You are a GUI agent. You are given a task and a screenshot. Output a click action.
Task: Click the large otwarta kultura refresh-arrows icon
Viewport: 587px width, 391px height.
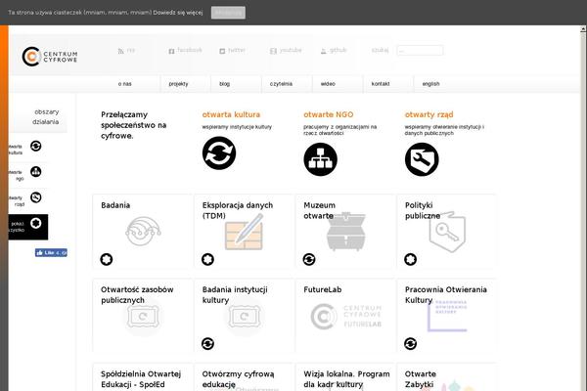tap(219, 153)
